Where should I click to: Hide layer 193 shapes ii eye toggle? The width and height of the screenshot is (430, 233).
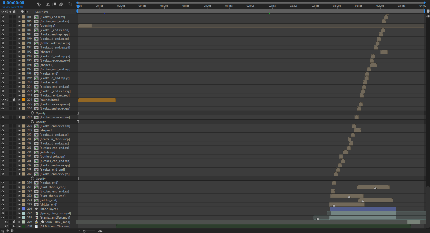tap(3, 52)
